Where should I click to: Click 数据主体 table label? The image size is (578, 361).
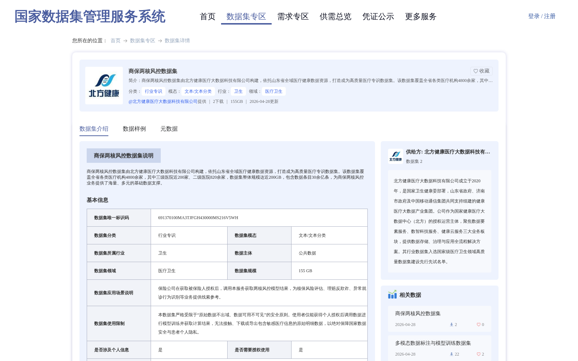pyautogui.click(x=243, y=253)
